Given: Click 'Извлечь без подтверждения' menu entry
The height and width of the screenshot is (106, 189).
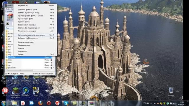Looking at the screenshot, I should [x=35, y=28].
